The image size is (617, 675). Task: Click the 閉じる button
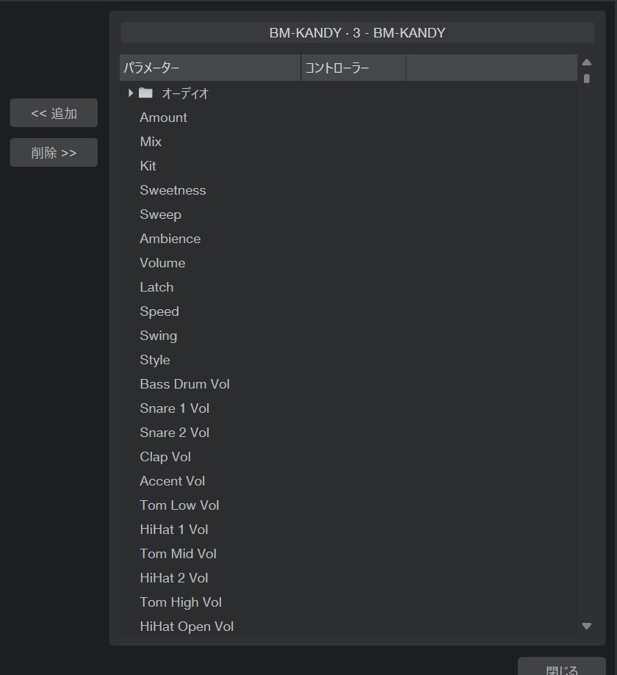pos(561,668)
